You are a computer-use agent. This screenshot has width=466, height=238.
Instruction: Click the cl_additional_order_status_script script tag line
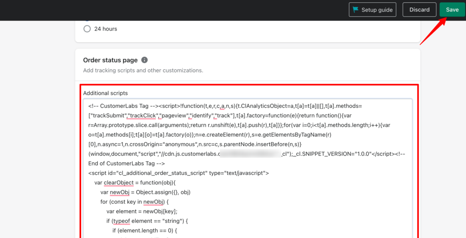pyautogui.click(x=178, y=173)
